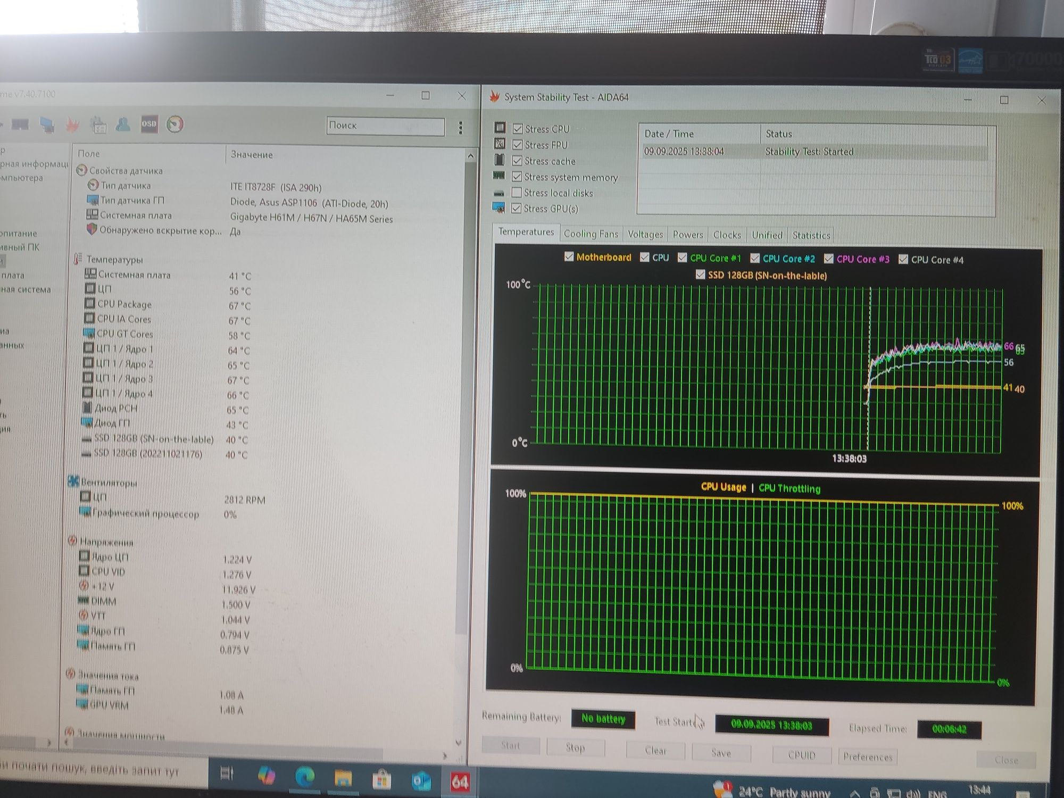Uncheck Motherboard in the temperature graph legend
Screen dimensions: 1064x798
(x=569, y=256)
